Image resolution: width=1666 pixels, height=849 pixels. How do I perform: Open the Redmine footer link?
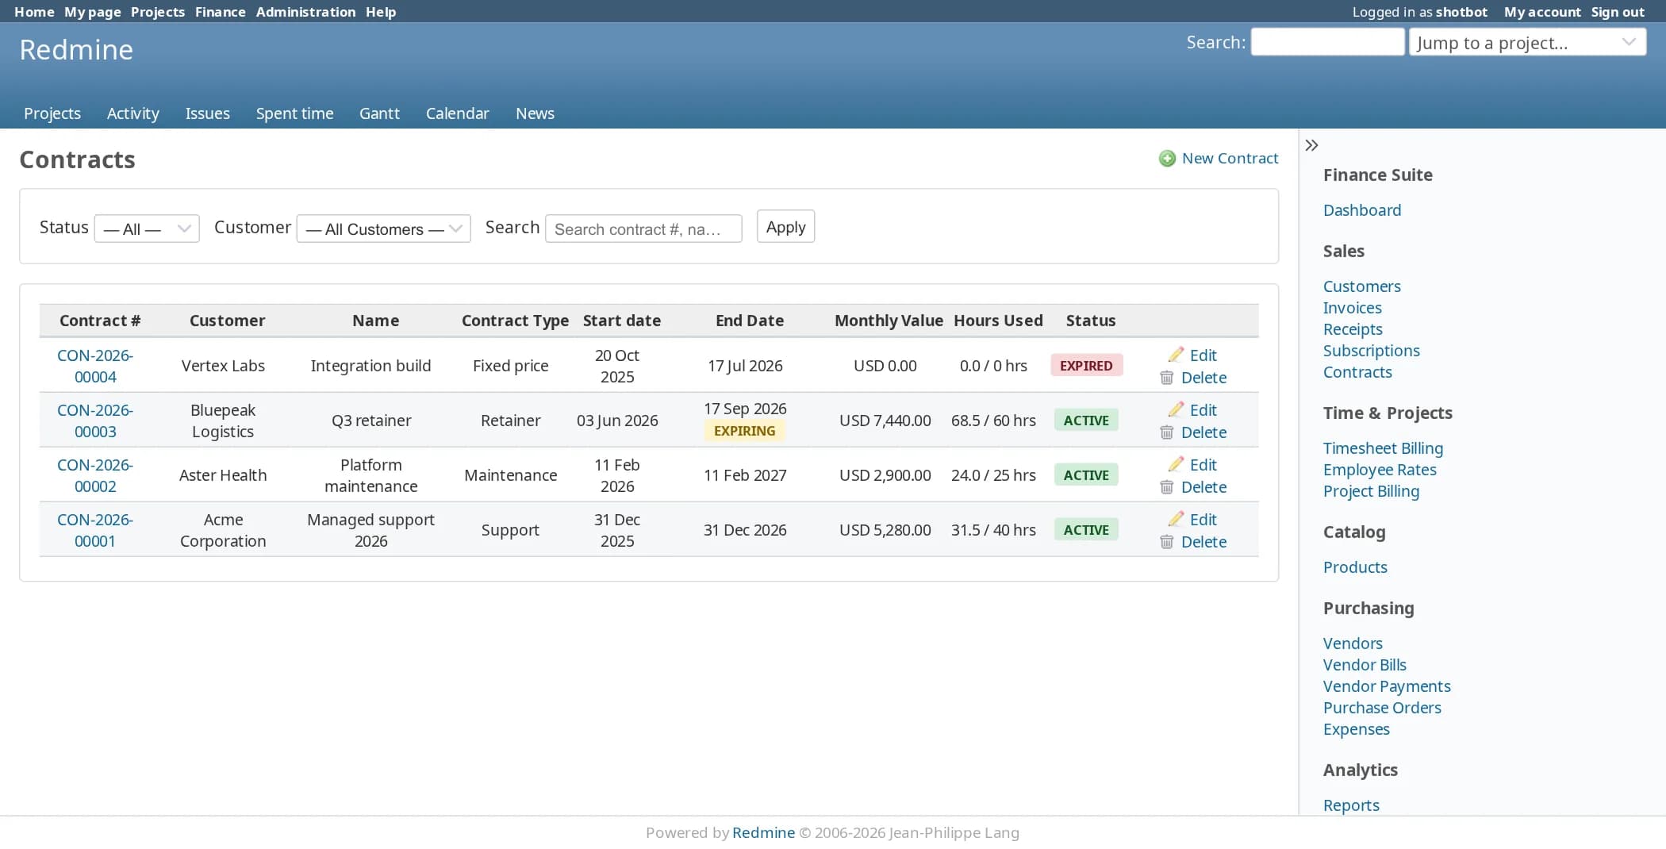point(763,832)
